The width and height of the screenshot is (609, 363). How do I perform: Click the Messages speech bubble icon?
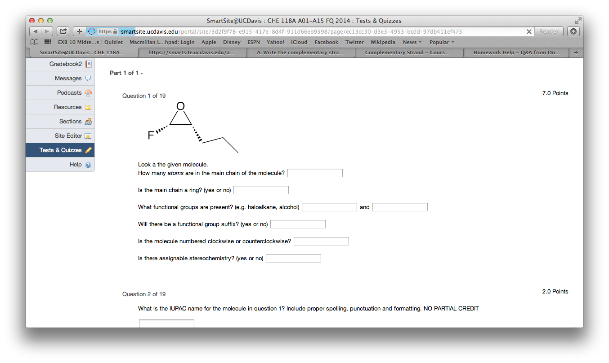click(x=88, y=79)
